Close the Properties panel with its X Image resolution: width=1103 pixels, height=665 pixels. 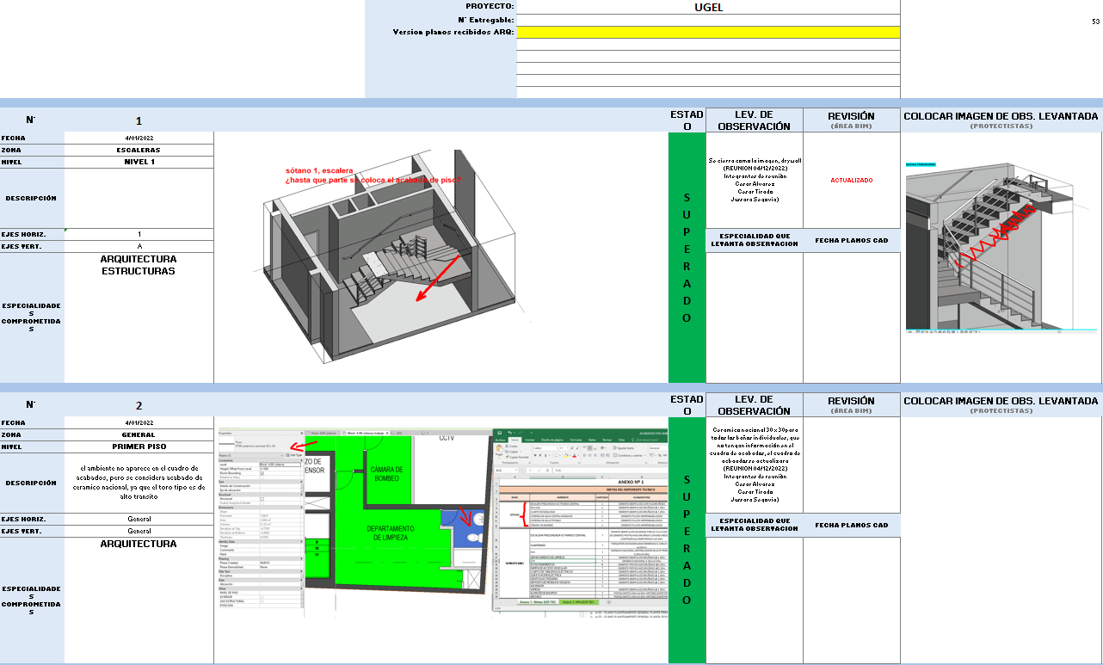coord(300,432)
